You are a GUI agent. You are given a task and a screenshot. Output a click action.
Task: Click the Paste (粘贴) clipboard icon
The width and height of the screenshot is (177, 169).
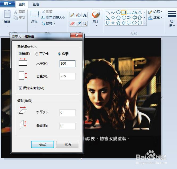7,14
